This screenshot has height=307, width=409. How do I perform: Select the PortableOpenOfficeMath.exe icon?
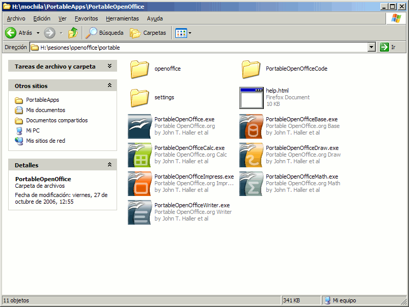point(251,184)
